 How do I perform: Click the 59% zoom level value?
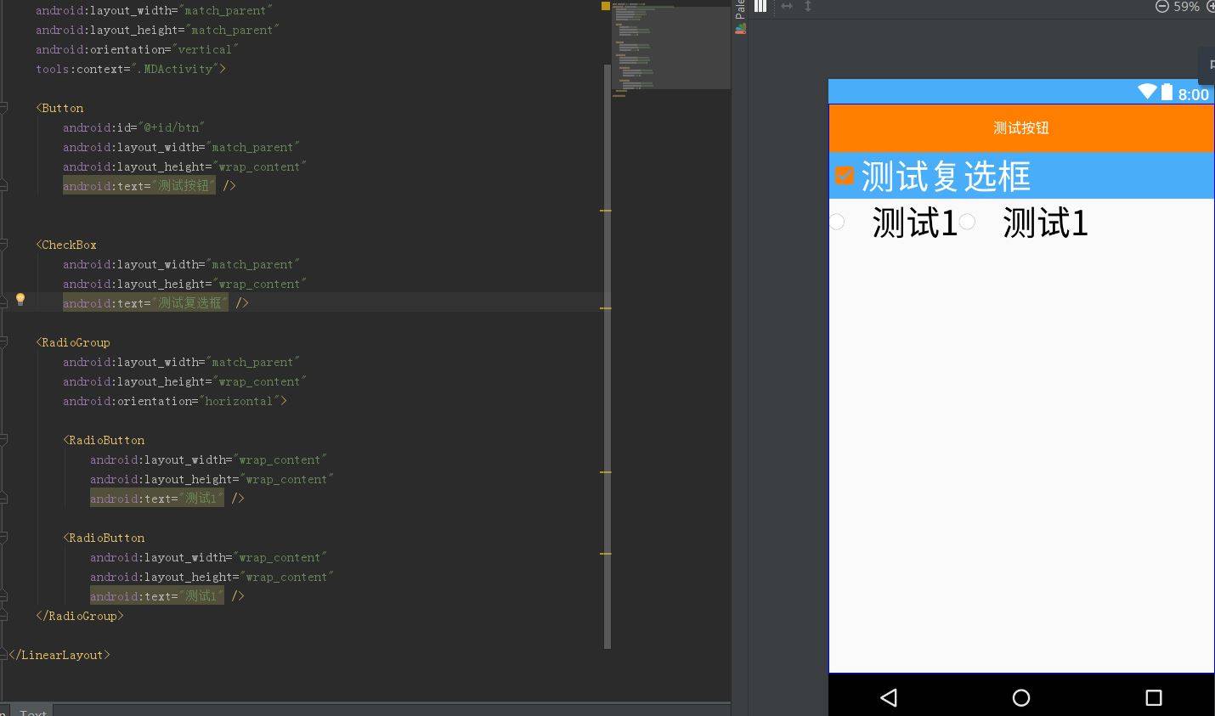[1186, 6]
